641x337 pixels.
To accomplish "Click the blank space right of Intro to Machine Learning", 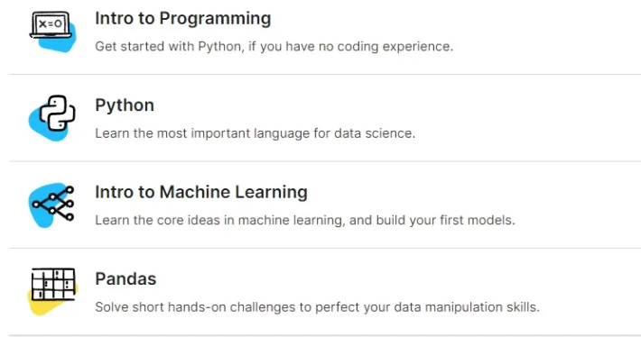I will pyautogui.click(x=474, y=192).
